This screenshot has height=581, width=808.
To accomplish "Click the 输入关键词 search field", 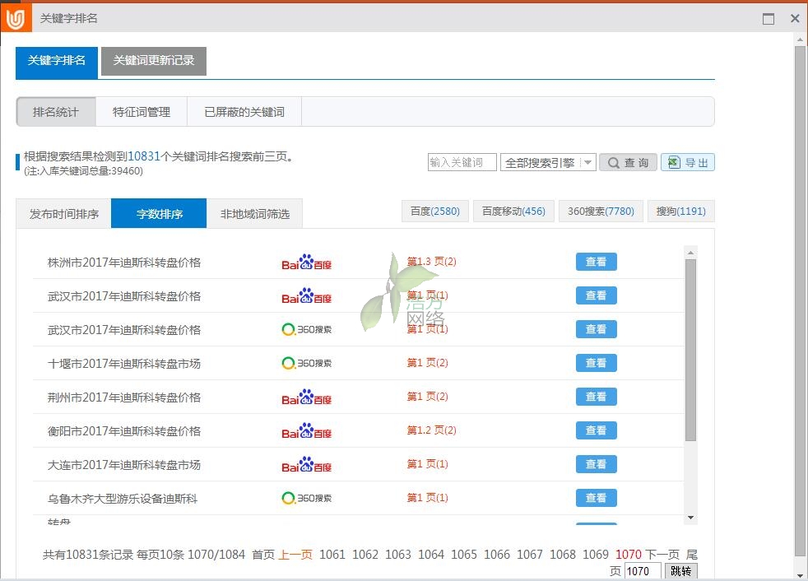I will point(462,163).
